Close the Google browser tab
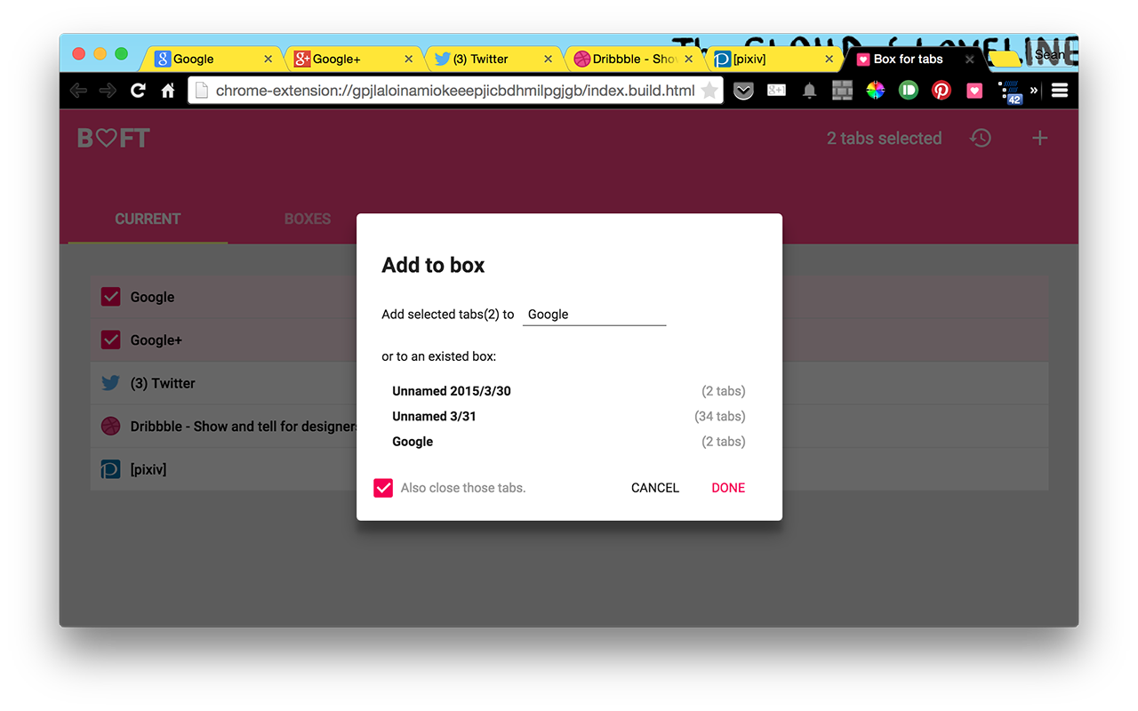The height and width of the screenshot is (711, 1138). coord(268,59)
